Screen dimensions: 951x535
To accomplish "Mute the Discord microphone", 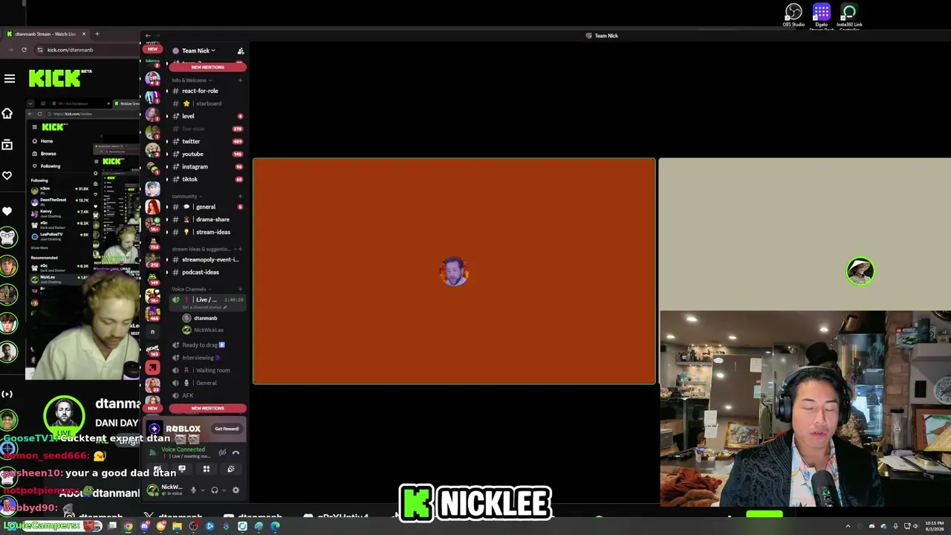I will [193, 490].
